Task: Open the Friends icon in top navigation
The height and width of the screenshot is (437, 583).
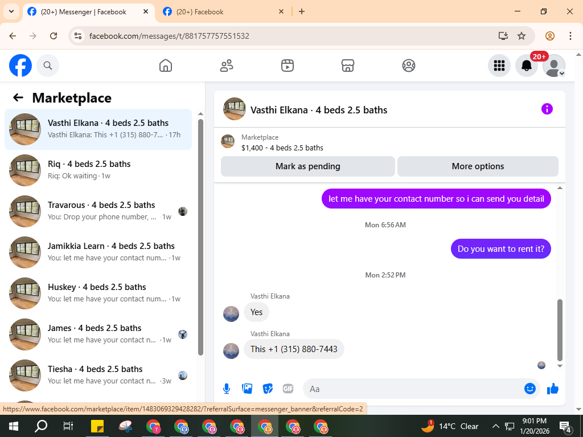Action: 227,66
